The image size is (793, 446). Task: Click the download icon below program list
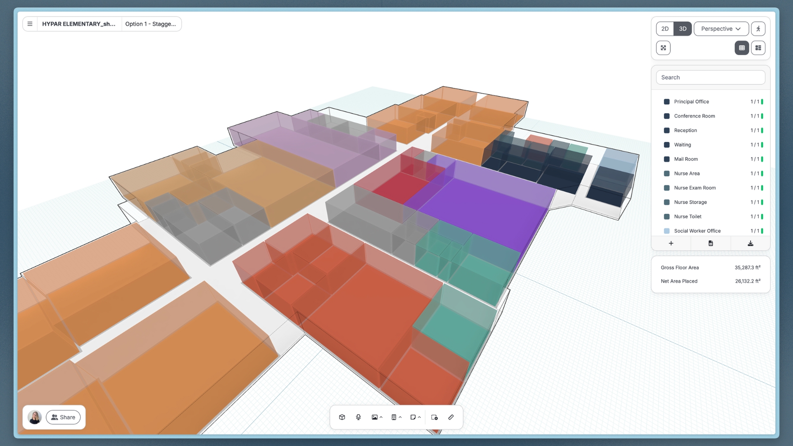coord(750,243)
